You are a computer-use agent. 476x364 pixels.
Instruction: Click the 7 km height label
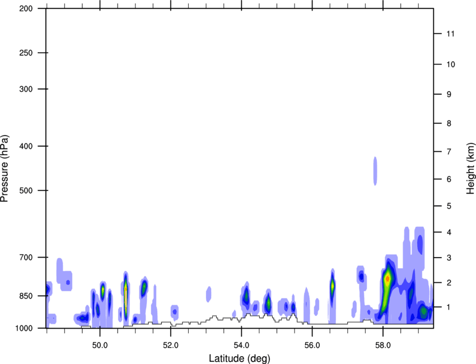449,152
